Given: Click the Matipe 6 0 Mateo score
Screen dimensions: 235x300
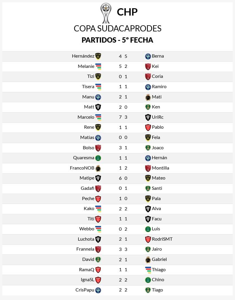Looking at the screenshot, I should click(123, 178).
